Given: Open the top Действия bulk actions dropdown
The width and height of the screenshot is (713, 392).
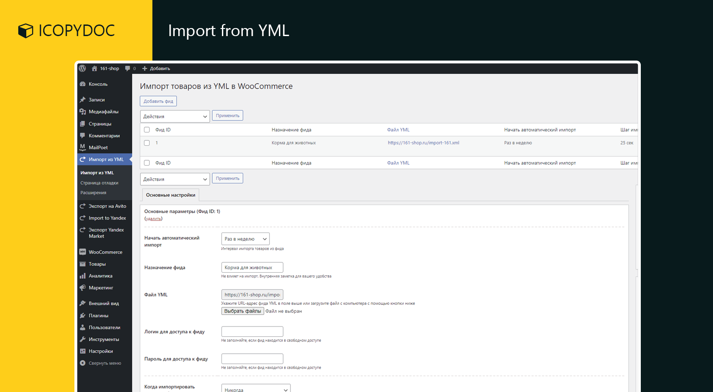Looking at the screenshot, I should (x=175, y=117).
